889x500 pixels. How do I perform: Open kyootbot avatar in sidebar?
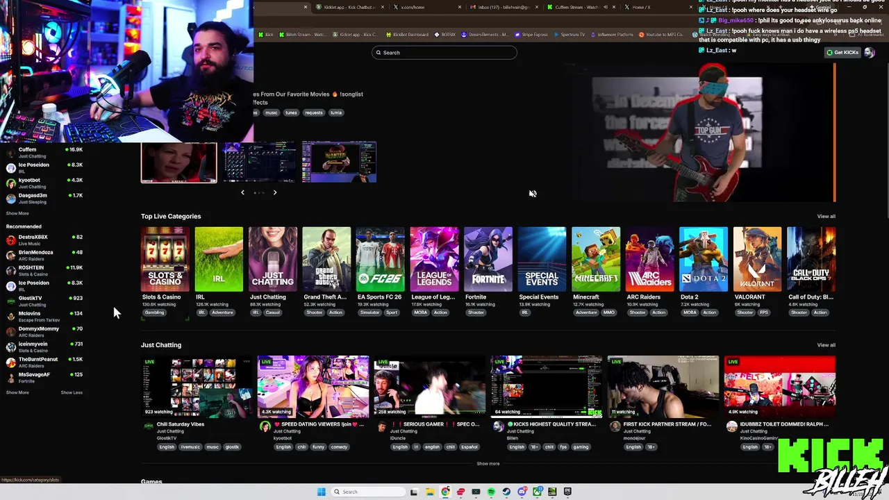11,183
